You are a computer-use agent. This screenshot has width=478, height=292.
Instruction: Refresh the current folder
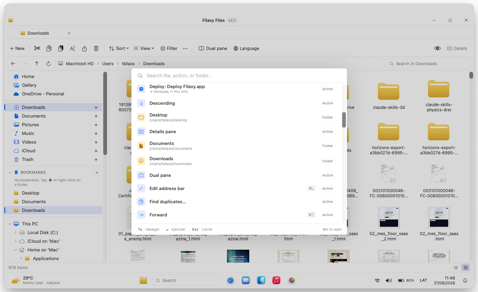(x=49, y=63)
